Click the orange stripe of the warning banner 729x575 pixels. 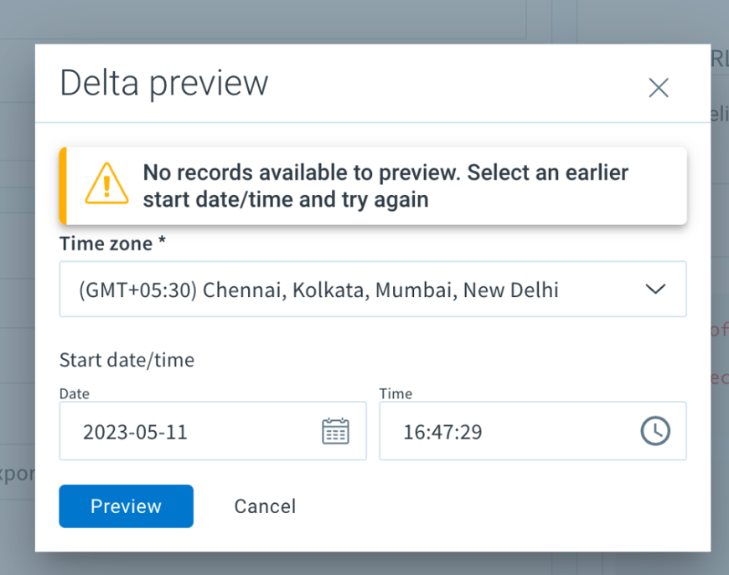click(x=63, y=186)
